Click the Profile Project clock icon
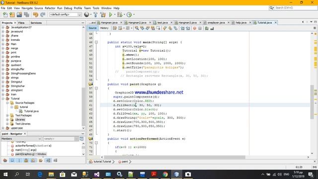318x179 pixels. pyautogui.click(x=129, y=14)
